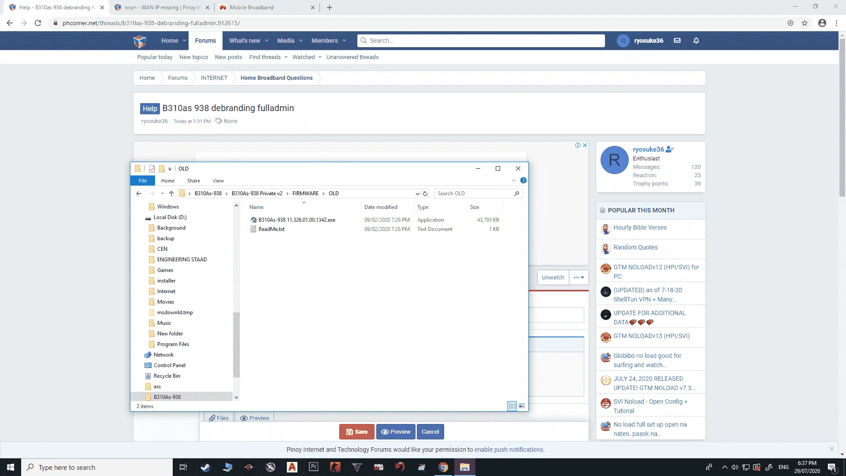
Task: Click the Unwatch button
Action: click(553, 278)
